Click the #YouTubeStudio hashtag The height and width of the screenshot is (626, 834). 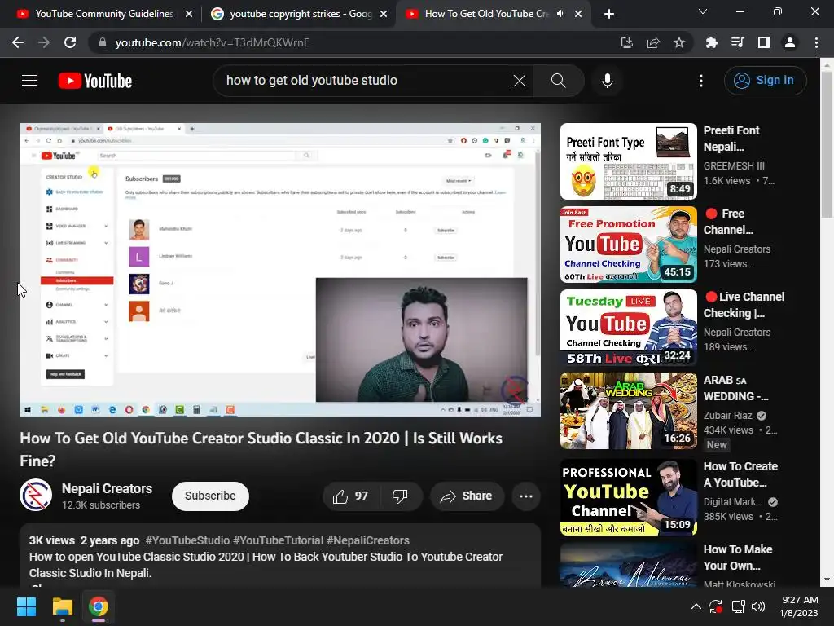click(187, 540)
